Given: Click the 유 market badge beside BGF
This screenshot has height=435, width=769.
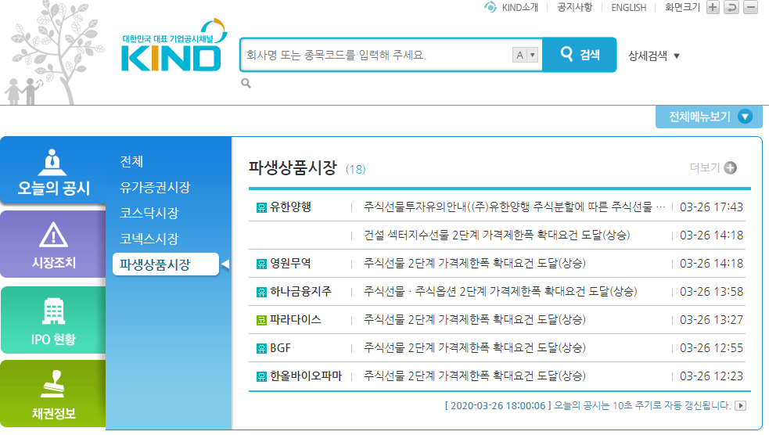Looking at the screenshot, I should (261, 349).
